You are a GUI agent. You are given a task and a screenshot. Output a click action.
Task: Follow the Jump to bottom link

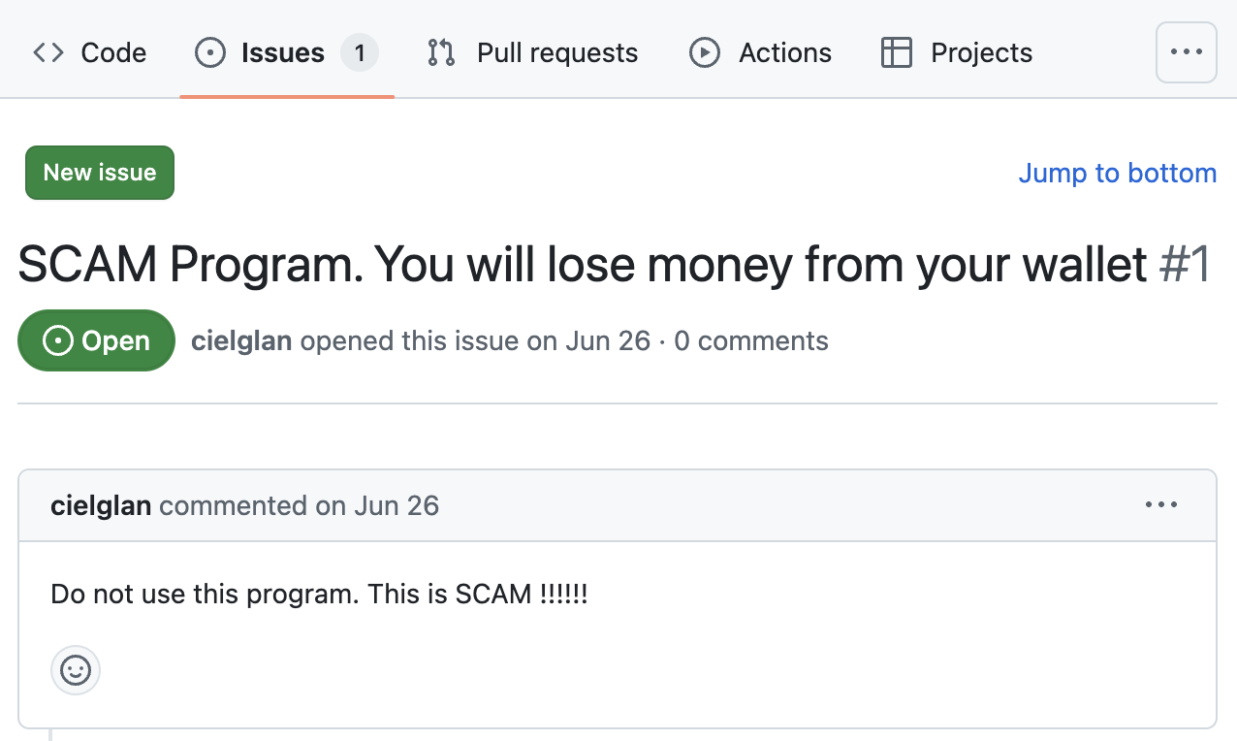[1117, 173]
